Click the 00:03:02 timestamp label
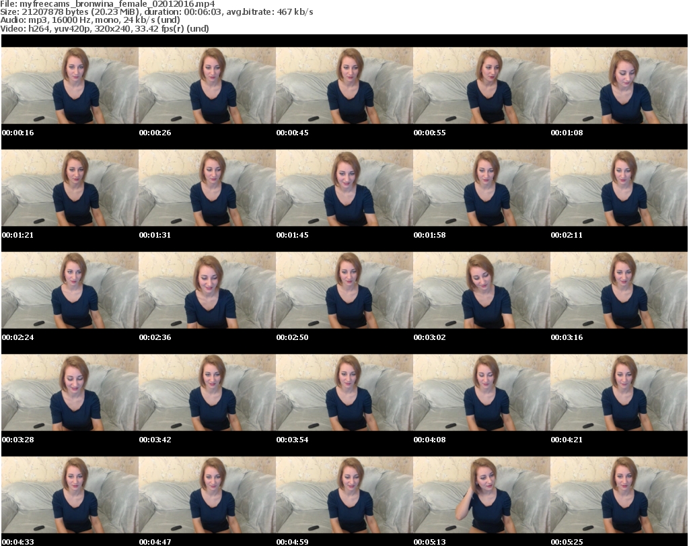The image size is (689, 546). point(429,337)
